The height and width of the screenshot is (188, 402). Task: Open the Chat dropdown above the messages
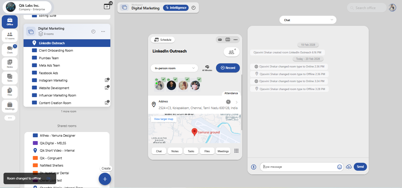pos(308,20)
